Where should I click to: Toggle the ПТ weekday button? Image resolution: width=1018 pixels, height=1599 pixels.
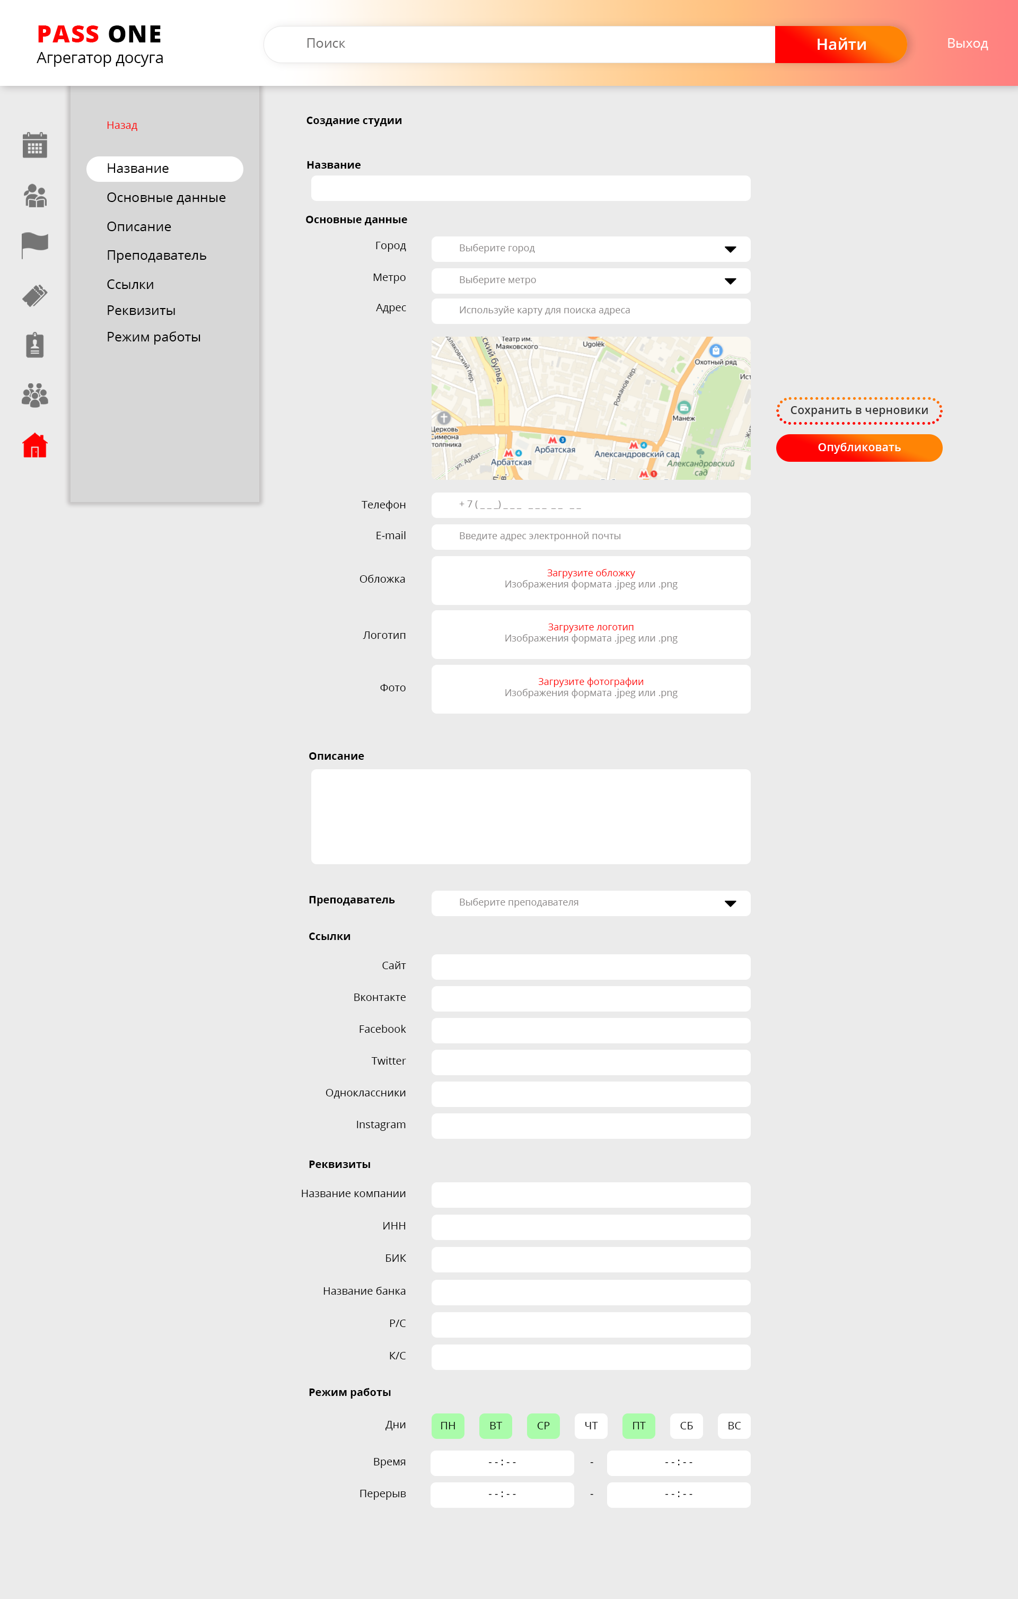(639, 1426)
